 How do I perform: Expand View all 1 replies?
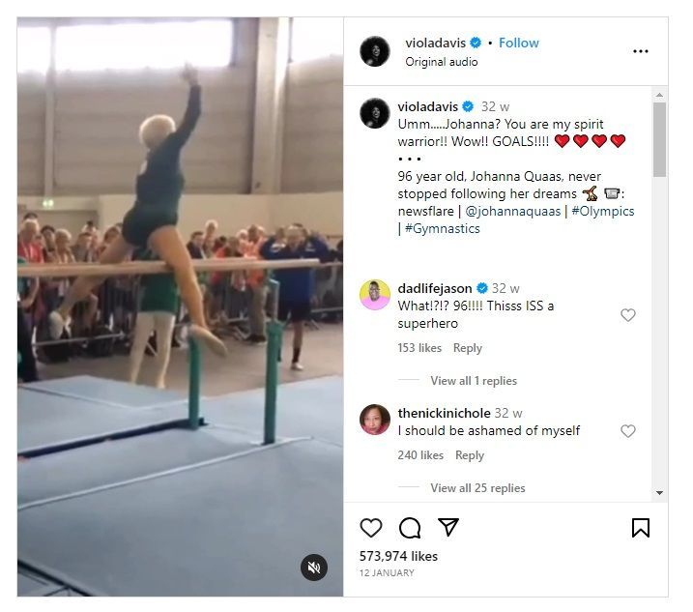[474, 381]
